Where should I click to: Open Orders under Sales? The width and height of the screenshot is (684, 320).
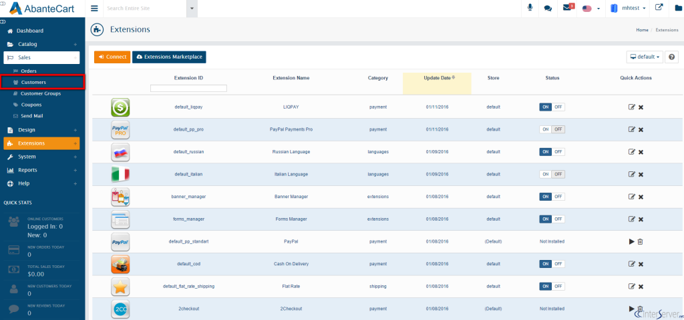point(28,71)
